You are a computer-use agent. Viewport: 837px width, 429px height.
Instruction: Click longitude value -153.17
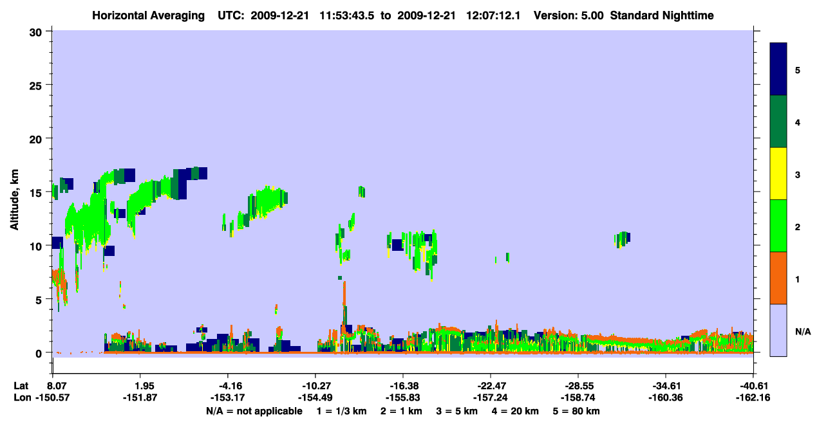click(x=229, y=398)
